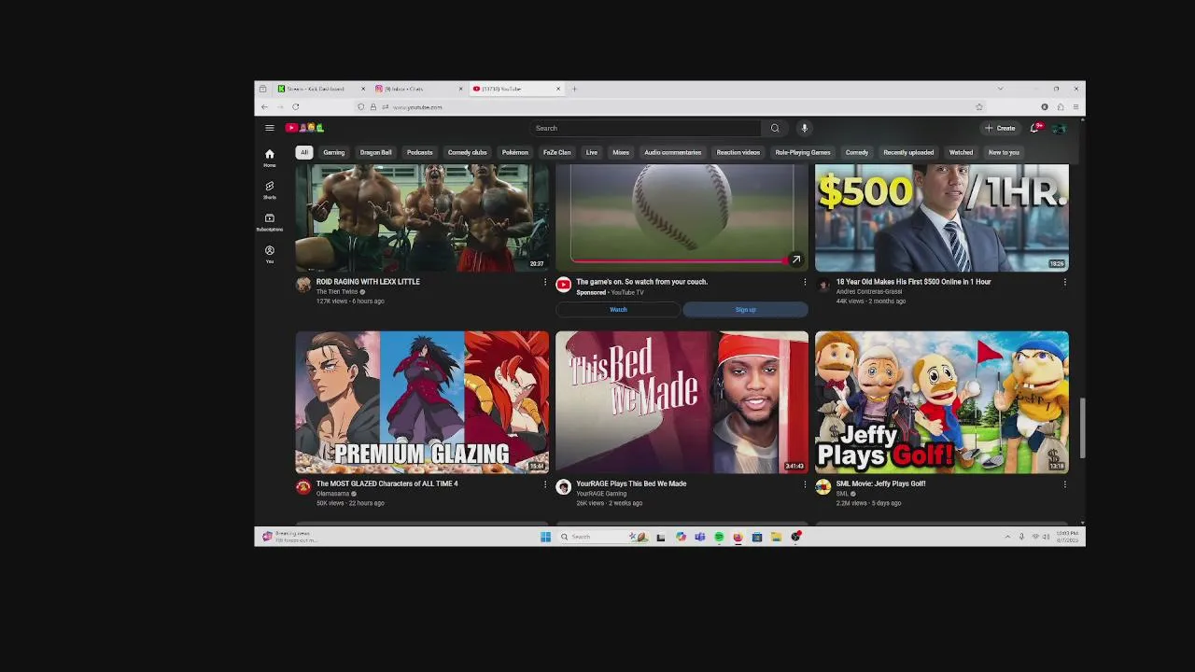The height and width of the screenshot is (672, 1195).
Task: Click the page vertical scrollbar thumb
Action: click(x=1082, y=428)
